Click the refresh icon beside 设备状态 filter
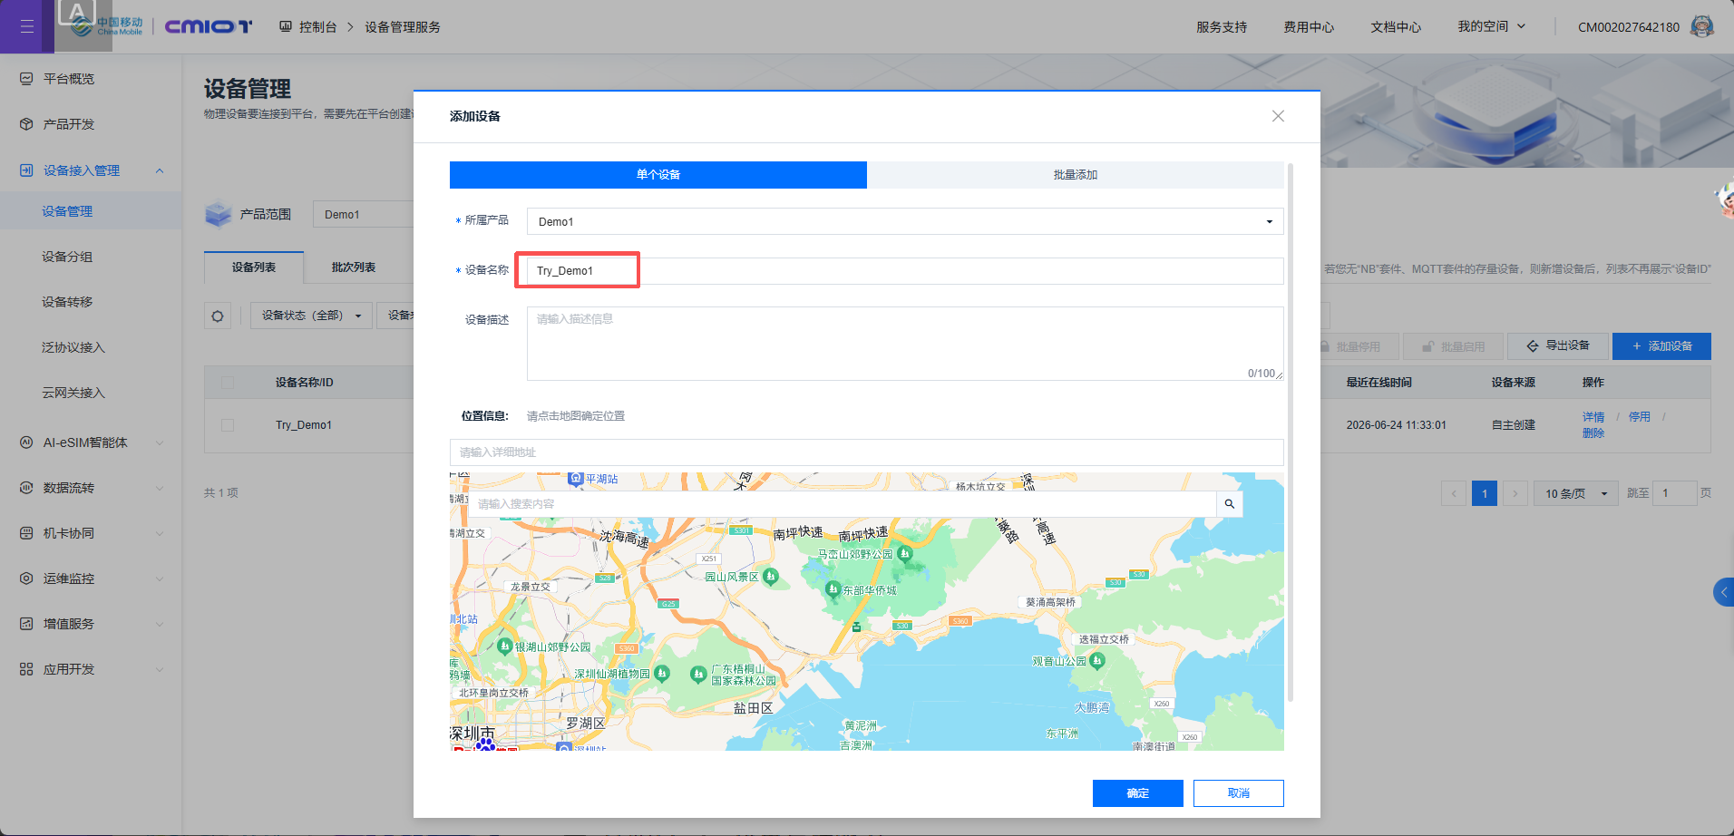This screenshot has height=836, width=1734. [x=218, y=316]
